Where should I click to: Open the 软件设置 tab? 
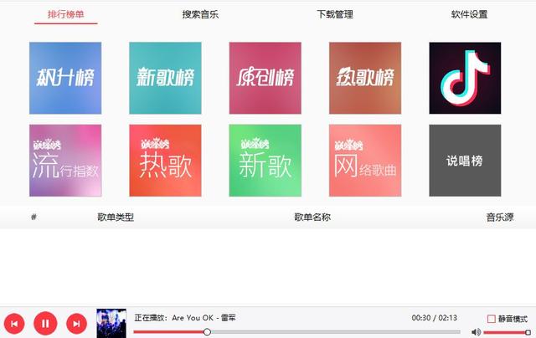tap(469, 14)
